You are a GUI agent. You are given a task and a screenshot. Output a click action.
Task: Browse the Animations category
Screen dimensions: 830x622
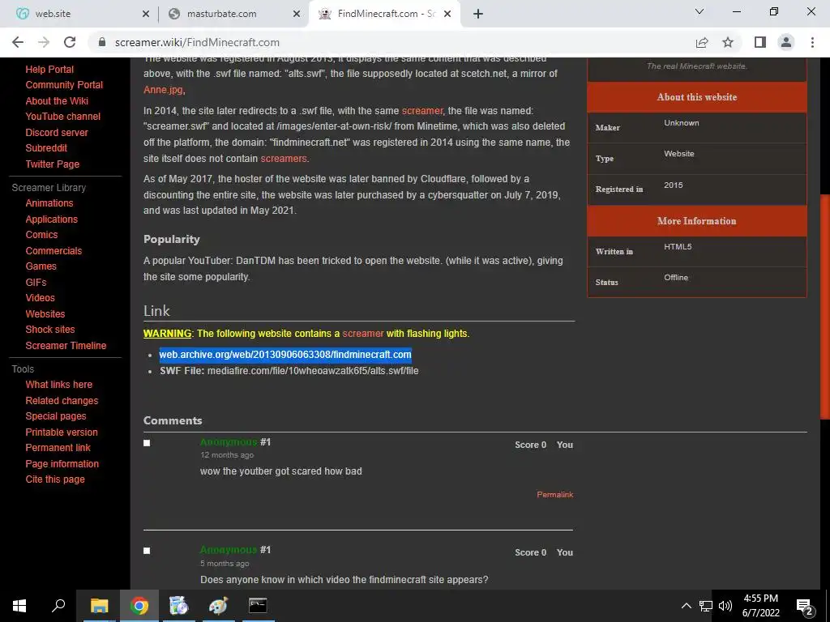49,203
